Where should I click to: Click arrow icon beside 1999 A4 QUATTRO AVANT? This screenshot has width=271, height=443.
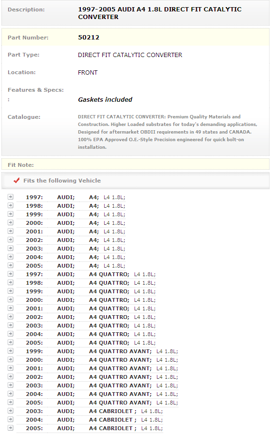[x=10, y=351]
